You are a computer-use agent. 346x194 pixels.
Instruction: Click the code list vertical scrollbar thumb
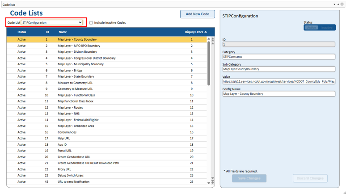[208, 63]
